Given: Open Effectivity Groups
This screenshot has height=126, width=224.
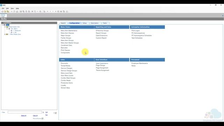Looking at the screenshot, I should (102, 30).
